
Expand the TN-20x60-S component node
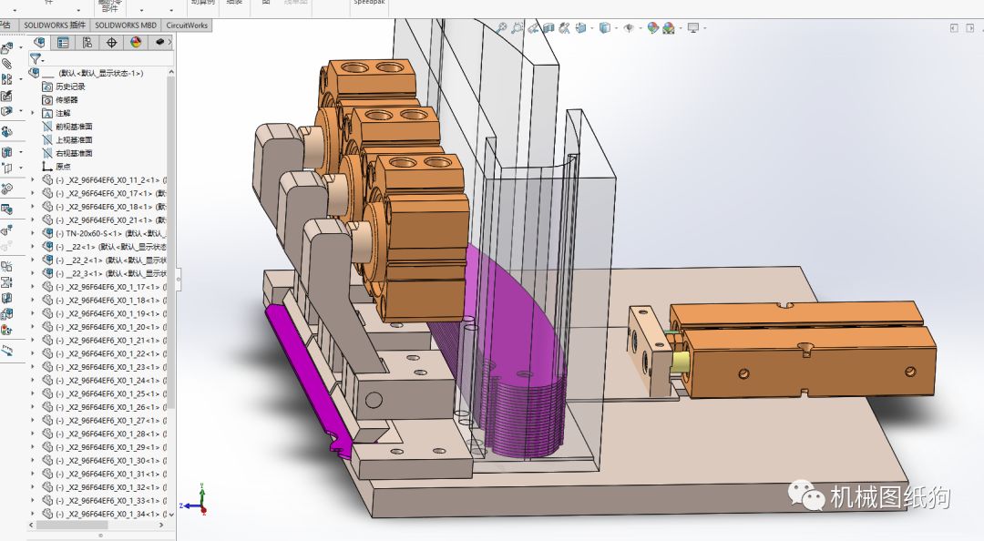pyautogui.click(x=34, y=233)
